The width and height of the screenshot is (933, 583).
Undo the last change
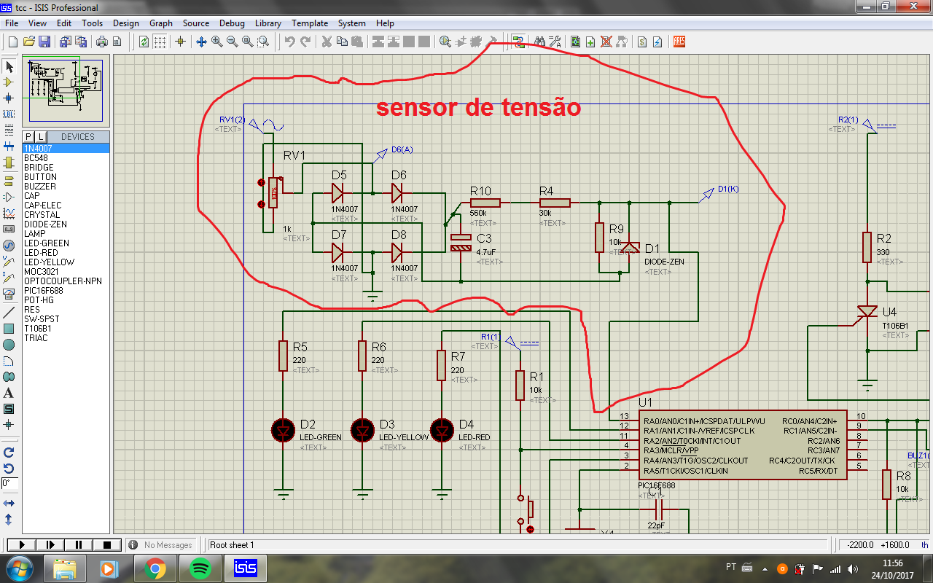coord(289,42)
